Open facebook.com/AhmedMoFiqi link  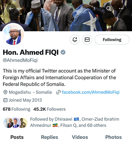coord(90,92)
